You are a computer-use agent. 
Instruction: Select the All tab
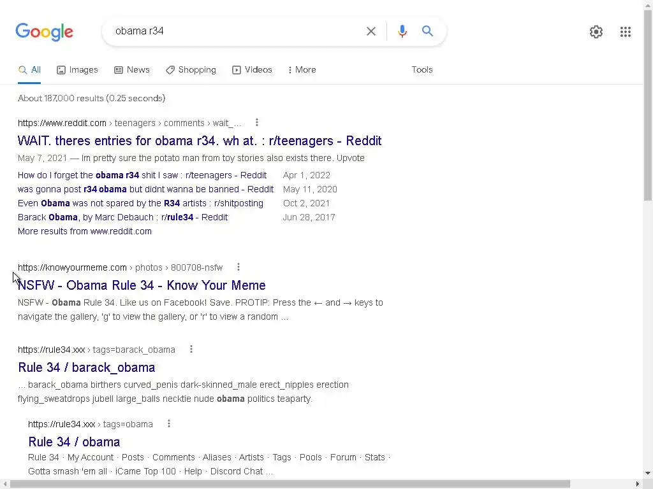[x=29, y=70]
